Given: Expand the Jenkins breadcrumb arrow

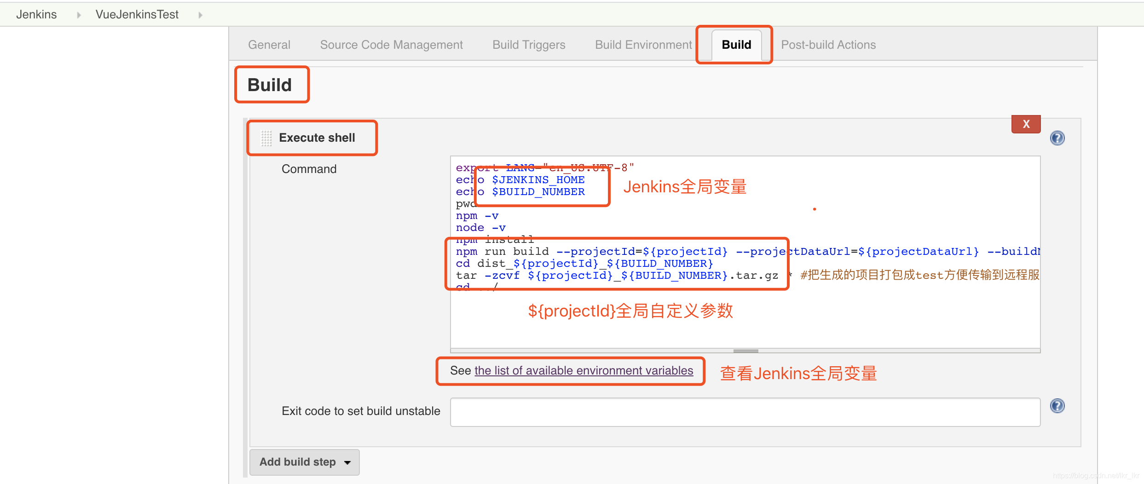Looking at the screenshot, I should (x=79, y=15).
